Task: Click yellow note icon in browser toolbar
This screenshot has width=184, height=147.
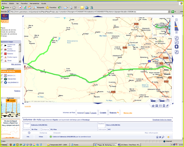Action: click(x=82, y=8)
